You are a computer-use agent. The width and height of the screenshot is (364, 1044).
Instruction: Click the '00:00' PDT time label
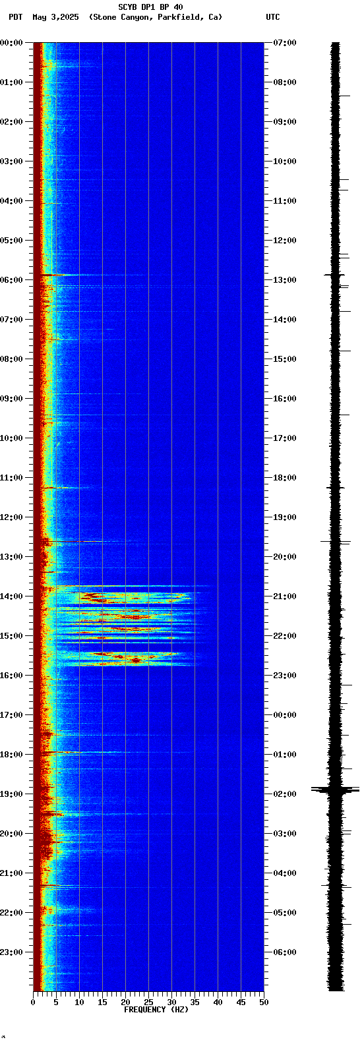[x=11, y=43]
